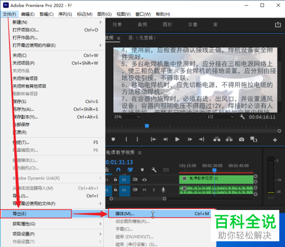Add a marker in the timeline
This screenshot has height=247, width=285.
click(x=142, y=170)
